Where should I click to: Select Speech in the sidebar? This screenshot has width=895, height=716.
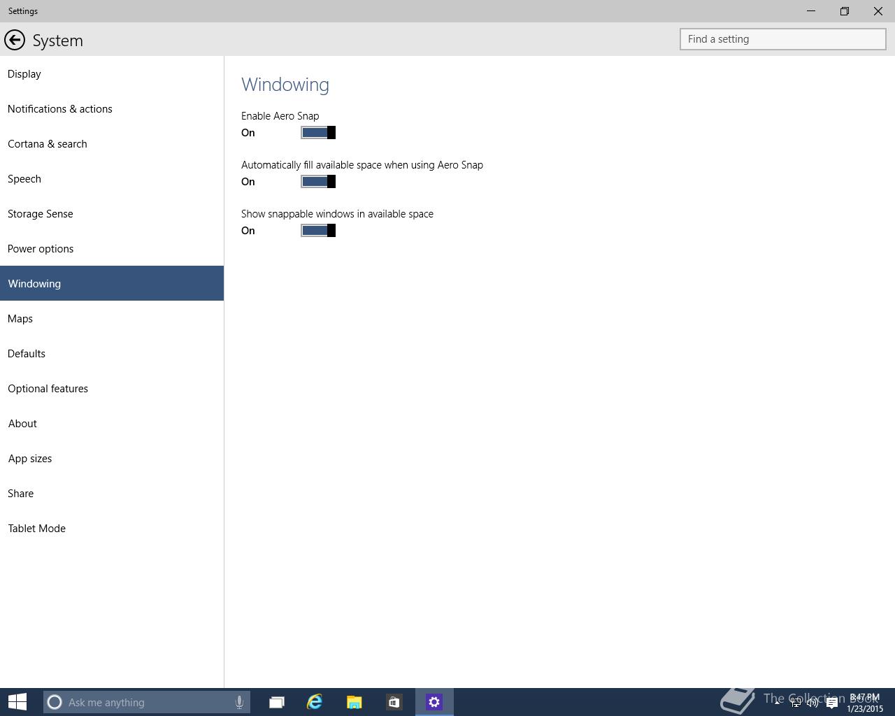pos(112,178)
